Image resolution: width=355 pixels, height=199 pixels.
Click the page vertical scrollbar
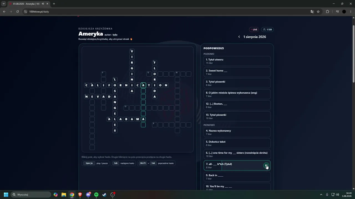tap(353, 54)
